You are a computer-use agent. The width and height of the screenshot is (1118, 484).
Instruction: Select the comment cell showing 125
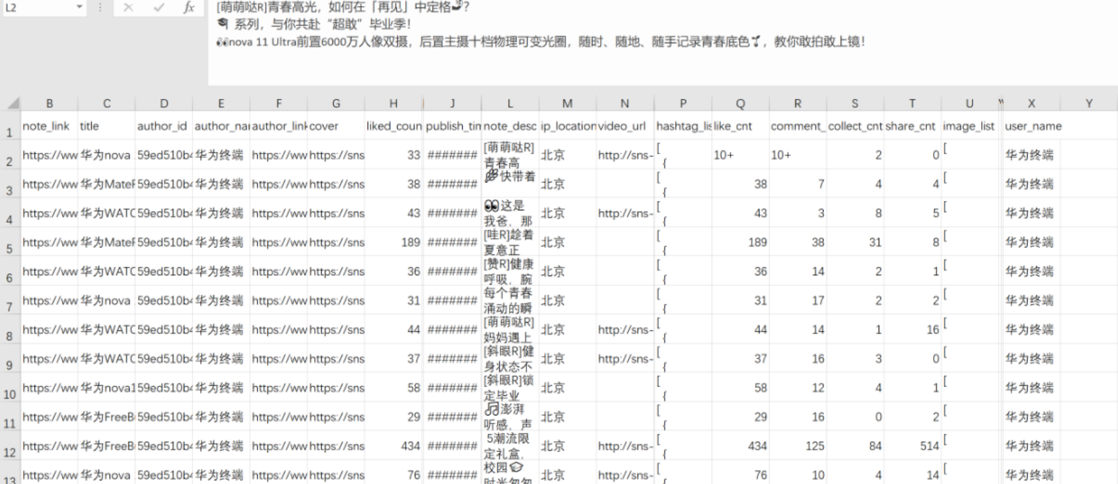(798, 446)
